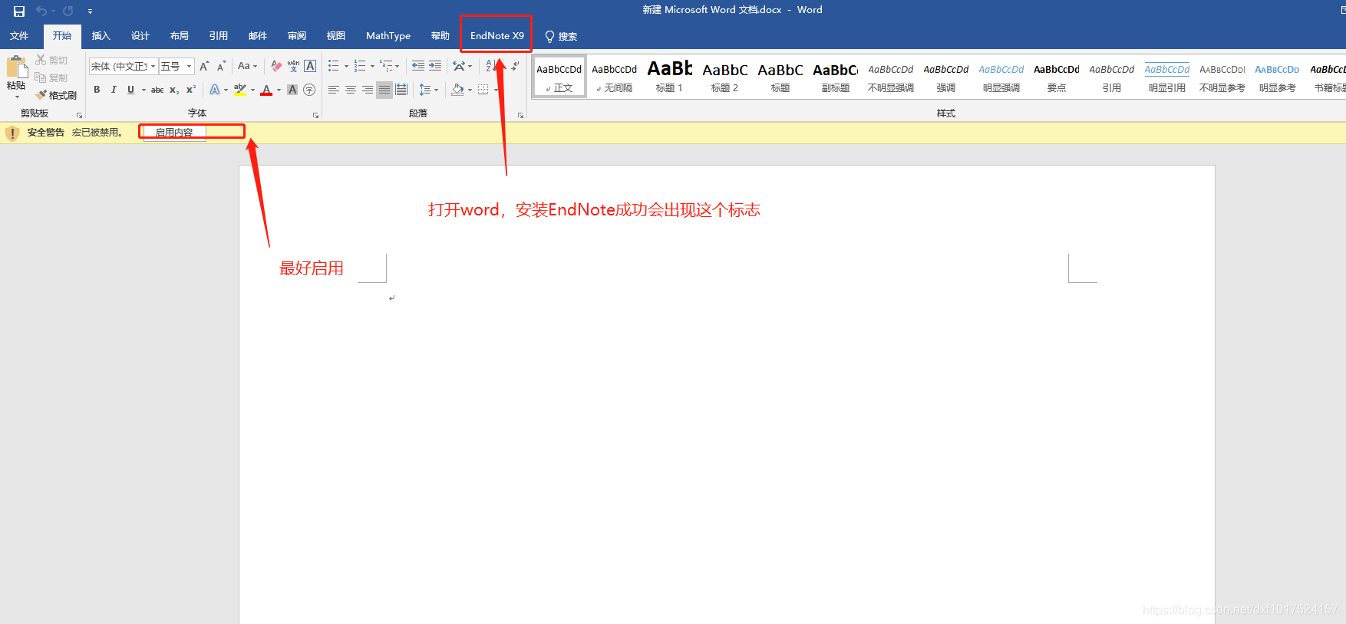Image resolution: width=1346 pixels, height=624 pixels.
Task: Switch to the MathType tab
Action: tap(388, 36)
